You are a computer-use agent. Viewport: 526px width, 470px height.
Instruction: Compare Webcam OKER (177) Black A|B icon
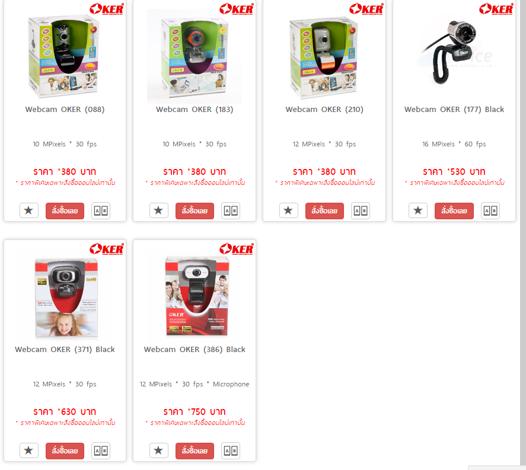click(490, 210)
